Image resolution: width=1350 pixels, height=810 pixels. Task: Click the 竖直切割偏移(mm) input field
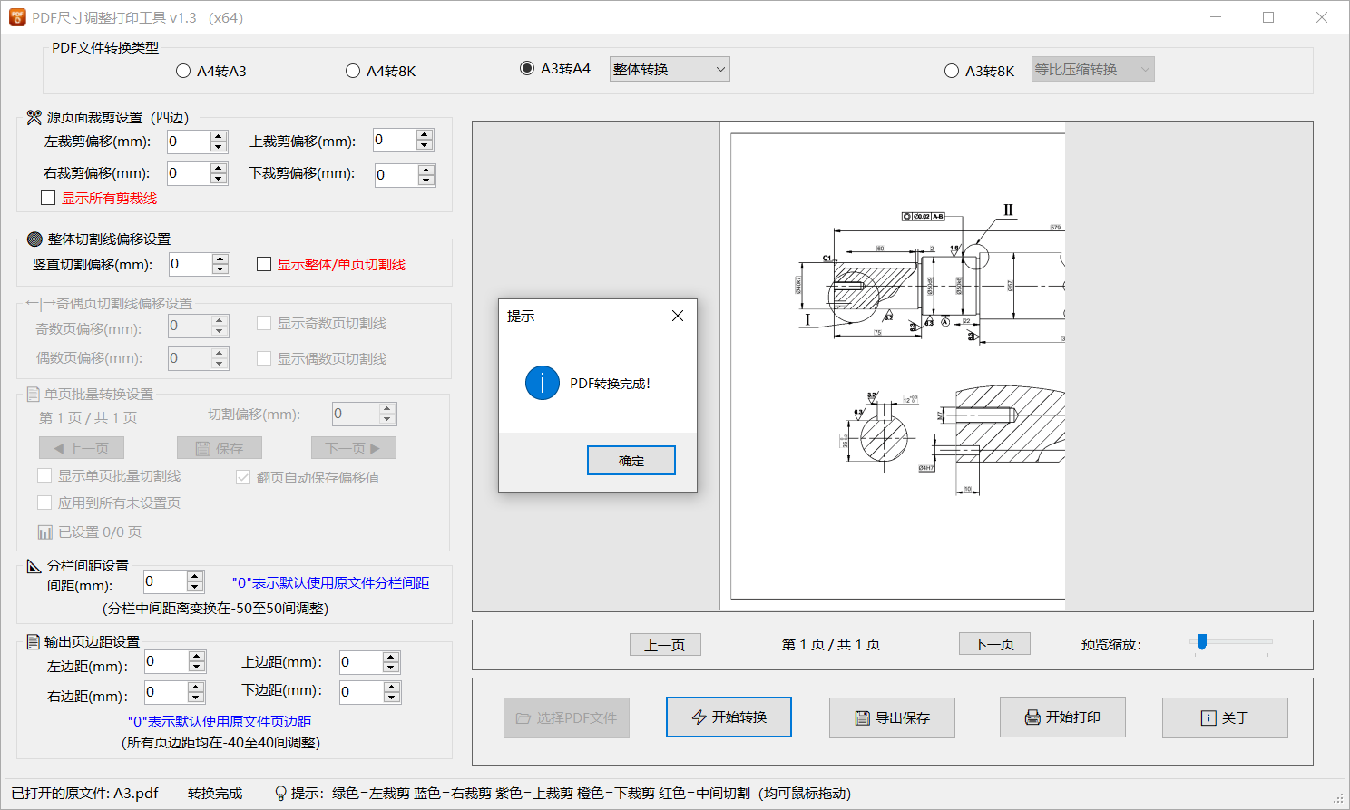(x=191, y=264)
